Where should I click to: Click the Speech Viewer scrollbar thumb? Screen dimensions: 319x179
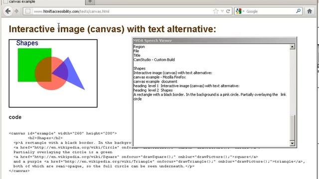292,128
